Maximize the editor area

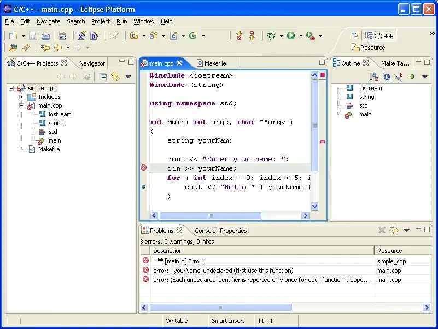point(322,62)
